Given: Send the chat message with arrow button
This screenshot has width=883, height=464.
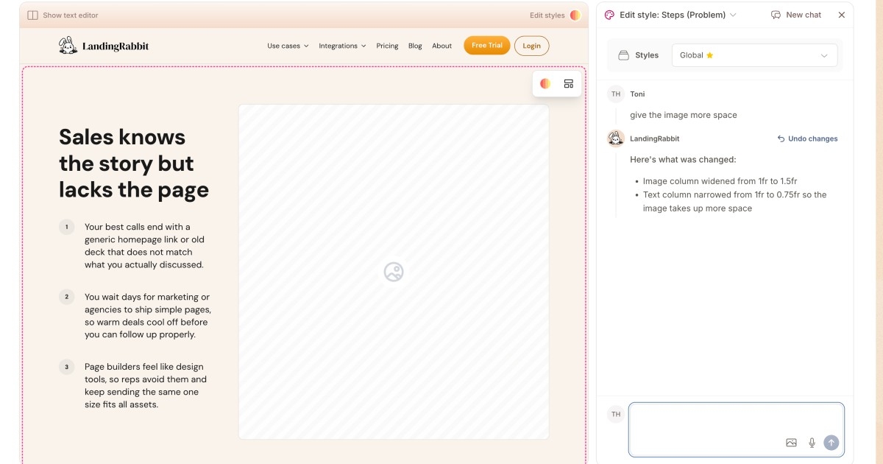Looking at the screenshot, I should [x=831, y=443].
